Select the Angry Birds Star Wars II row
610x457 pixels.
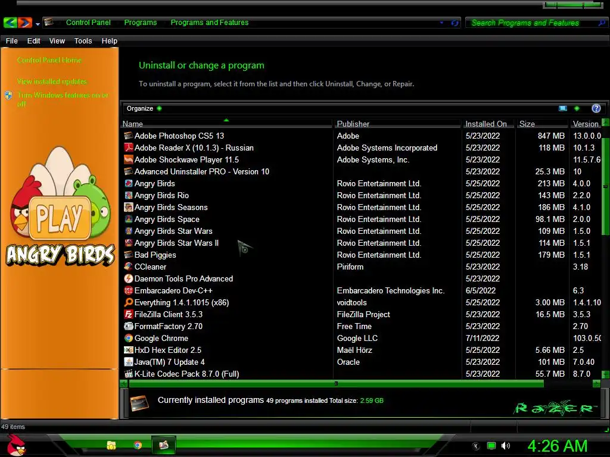click(360, 243)
